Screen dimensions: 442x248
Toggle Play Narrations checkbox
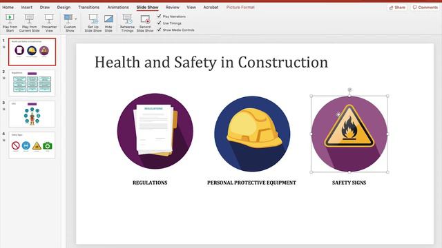[159, 17]
